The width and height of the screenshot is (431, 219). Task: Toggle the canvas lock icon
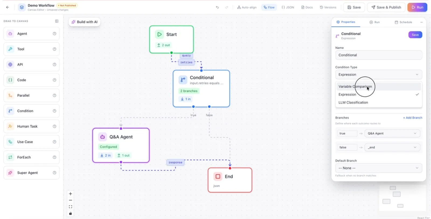pos(70,213)
